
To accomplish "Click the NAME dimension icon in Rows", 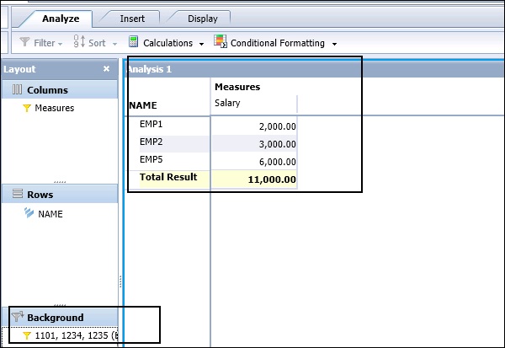I will pyautogui.click(x=29, y=213).
